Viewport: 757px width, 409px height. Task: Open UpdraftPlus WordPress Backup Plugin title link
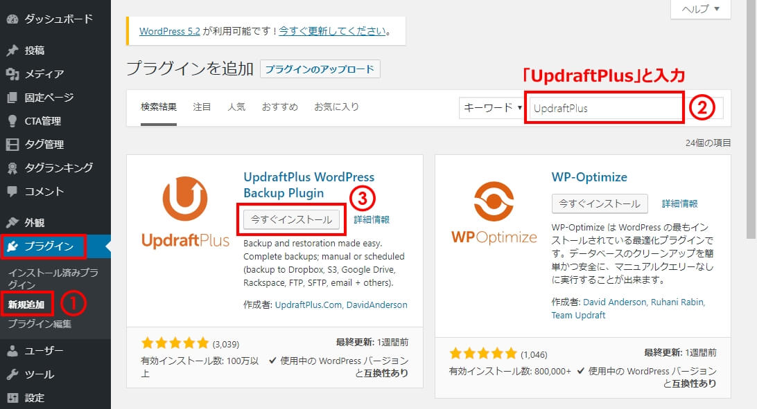[x=309, y=185]
